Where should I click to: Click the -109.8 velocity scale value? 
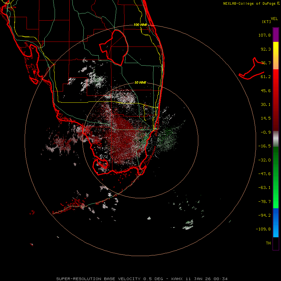tap(263, 229)
